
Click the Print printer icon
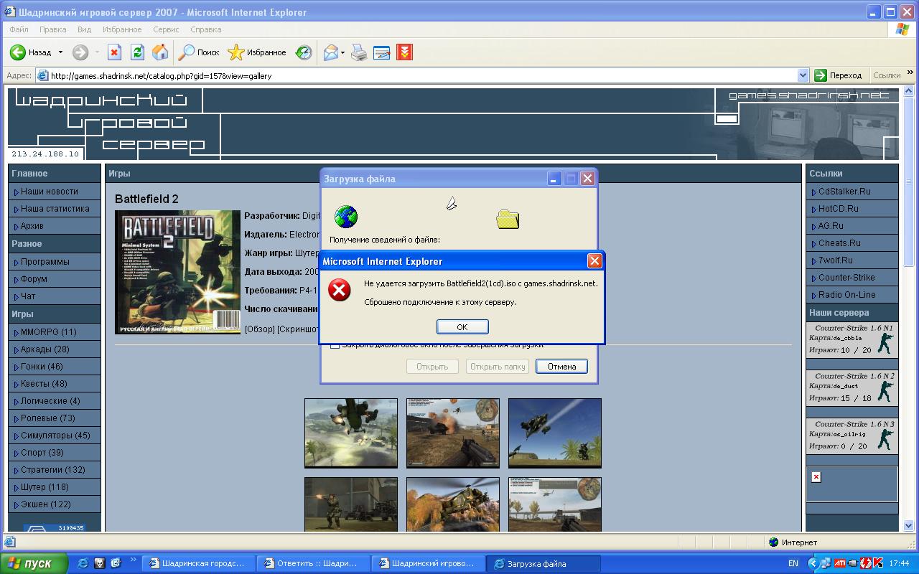click(x=359, y=52)
